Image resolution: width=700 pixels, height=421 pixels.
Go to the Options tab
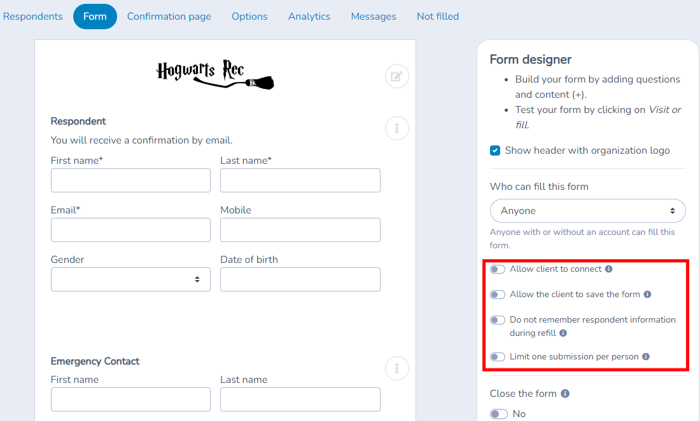[249, 17]
